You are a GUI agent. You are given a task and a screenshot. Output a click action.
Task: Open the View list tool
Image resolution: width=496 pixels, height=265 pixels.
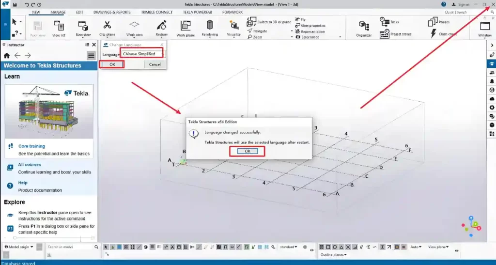coord(59,26)
